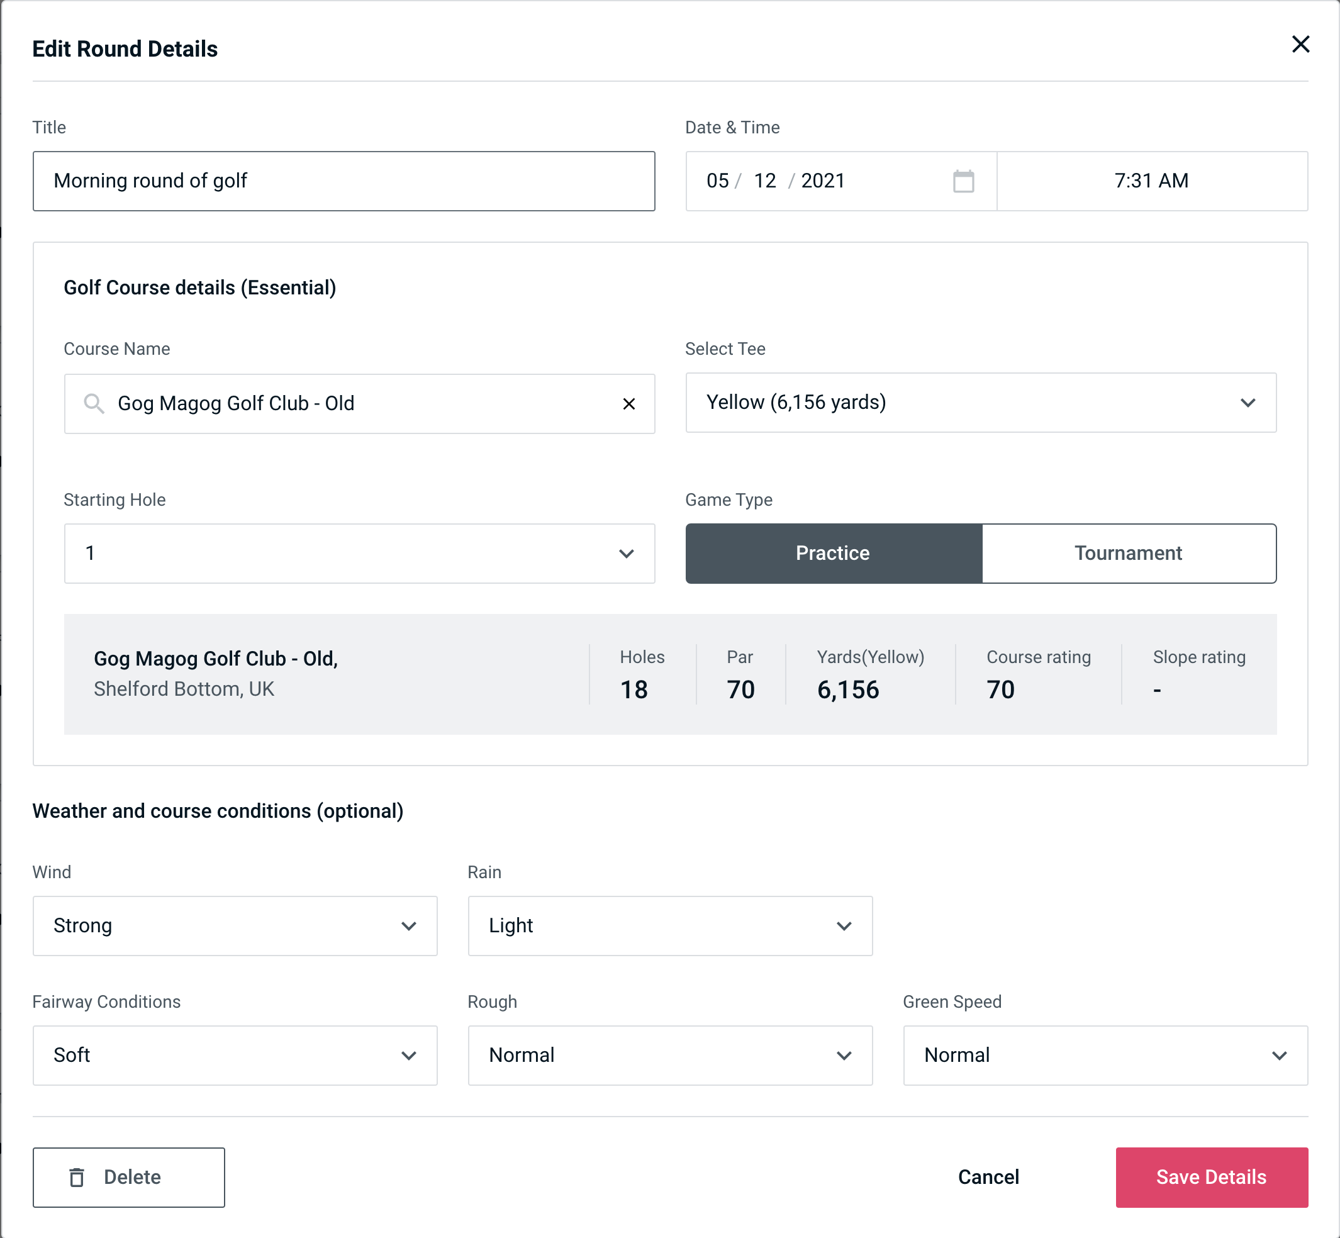Click the Save Details button
The height and width of the screenshot is (1238, 1340).
(1210, 1176)
